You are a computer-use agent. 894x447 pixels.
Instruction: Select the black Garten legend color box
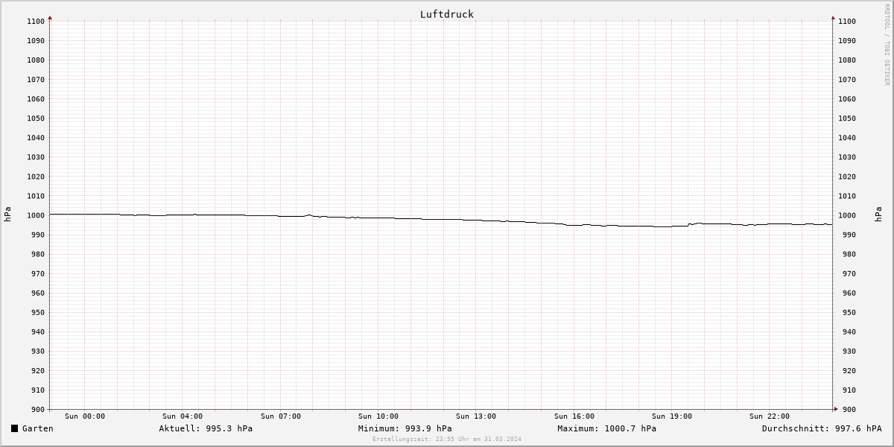14,428
